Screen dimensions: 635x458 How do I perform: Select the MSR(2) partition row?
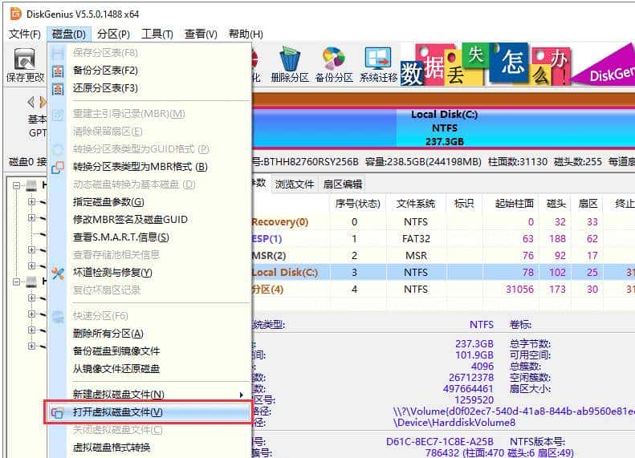(443, 256)
